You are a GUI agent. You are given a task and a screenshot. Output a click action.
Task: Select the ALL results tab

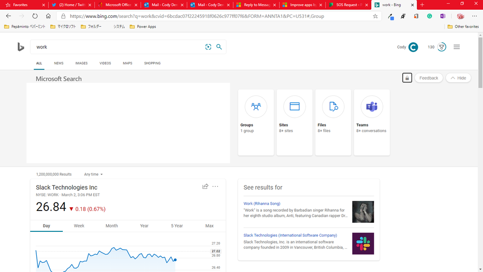39,63
